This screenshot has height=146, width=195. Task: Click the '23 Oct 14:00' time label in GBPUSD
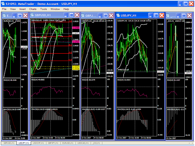point(48,138)
